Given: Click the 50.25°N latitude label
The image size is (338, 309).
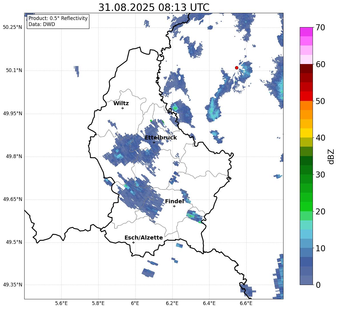Looking at the screenshot, I should 13,27.
